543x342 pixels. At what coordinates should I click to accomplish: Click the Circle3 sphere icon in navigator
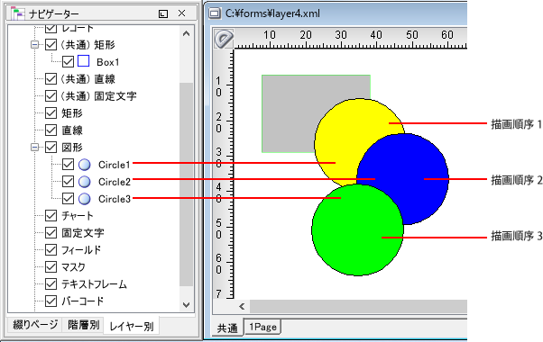(x=85, y=199)
